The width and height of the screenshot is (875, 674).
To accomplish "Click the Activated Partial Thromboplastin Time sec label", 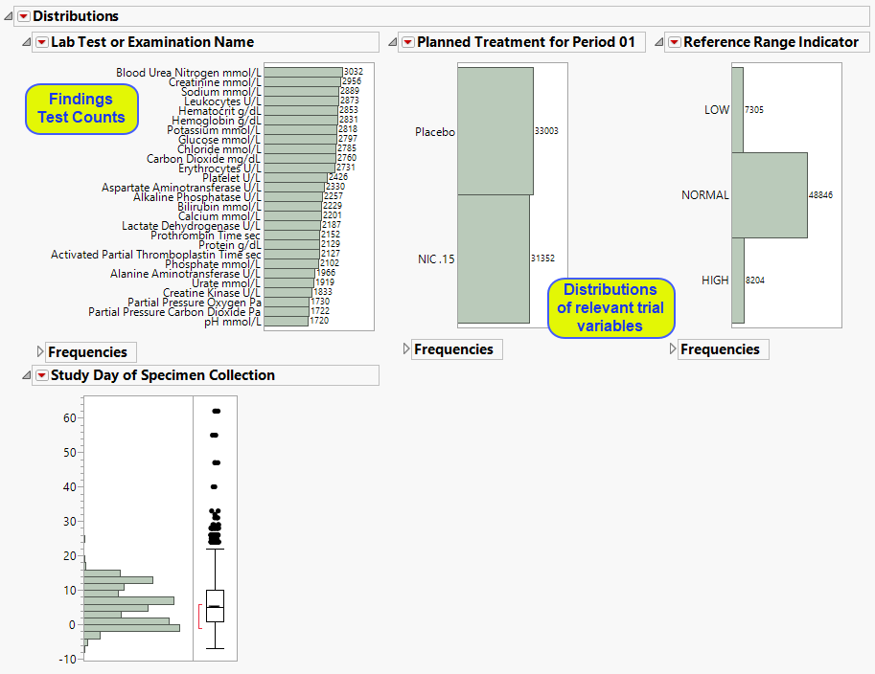I will point(155,255).
